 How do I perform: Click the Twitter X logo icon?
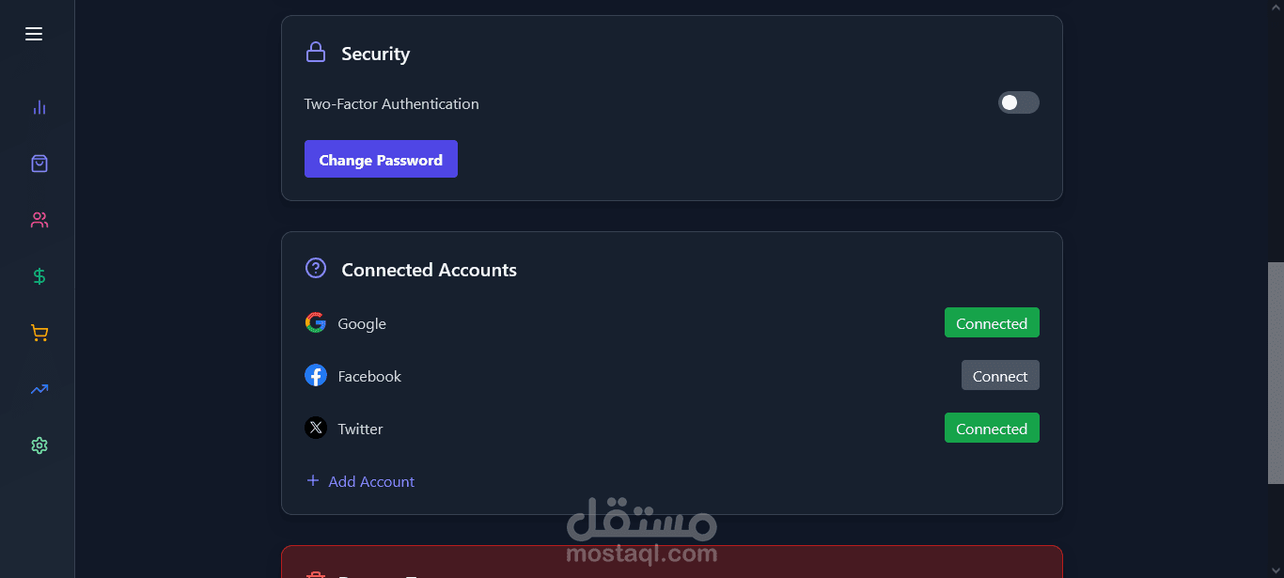click(316, 429)
